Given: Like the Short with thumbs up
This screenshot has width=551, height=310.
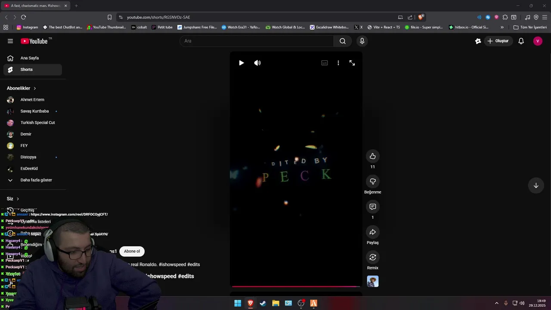Looking at the screenshot, I should (x=373, y=156).
